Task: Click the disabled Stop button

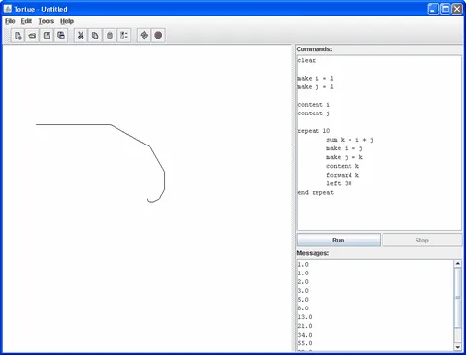Action: pyautogui.click(x=422, y=240)
